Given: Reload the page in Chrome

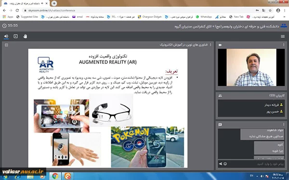Looking at the screenshot, I should 17,11.
